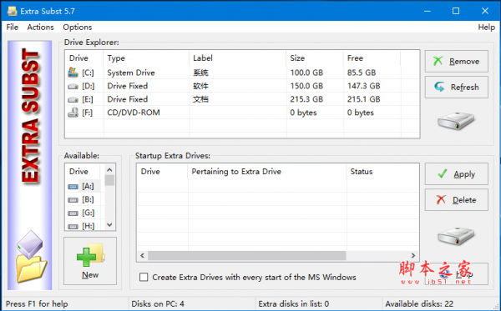
Task: Click the '215.3 GB' size cell
Action: pyautogui.click(x=306, y=99)
